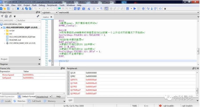Click the pause debug button
The height and width of the screenshot is (107, 200).
coord(138,9)
